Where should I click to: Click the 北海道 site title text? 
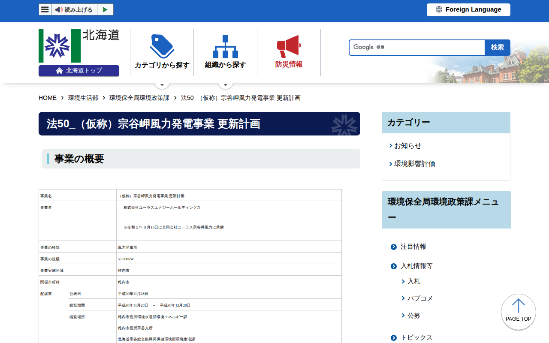tap(101, 35)
